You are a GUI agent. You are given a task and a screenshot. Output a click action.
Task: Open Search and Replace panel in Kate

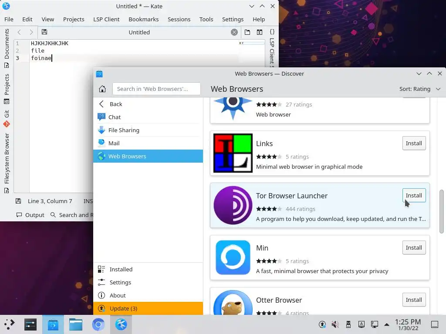[72, 215]
